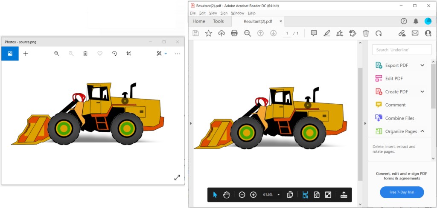Click the Highlight text marker icon
Image resolution: width=437 pixels, height=208 pixels.
point(327,33)
